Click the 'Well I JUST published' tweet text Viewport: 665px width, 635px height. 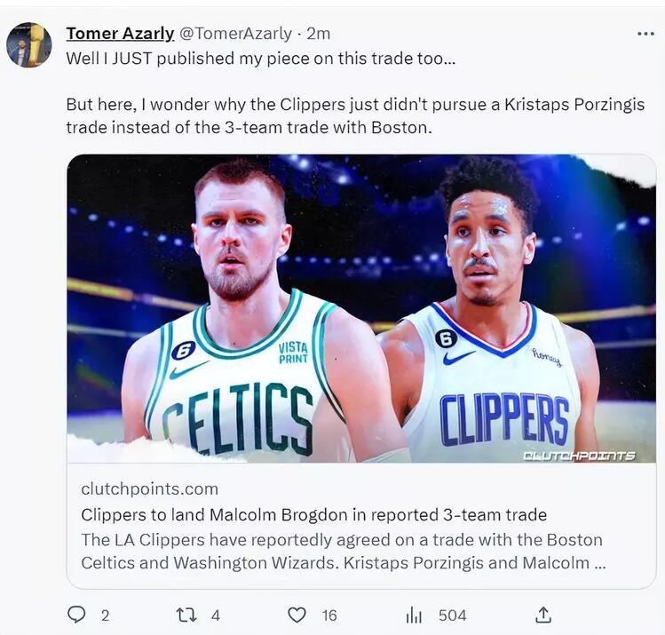pos(261,59)
